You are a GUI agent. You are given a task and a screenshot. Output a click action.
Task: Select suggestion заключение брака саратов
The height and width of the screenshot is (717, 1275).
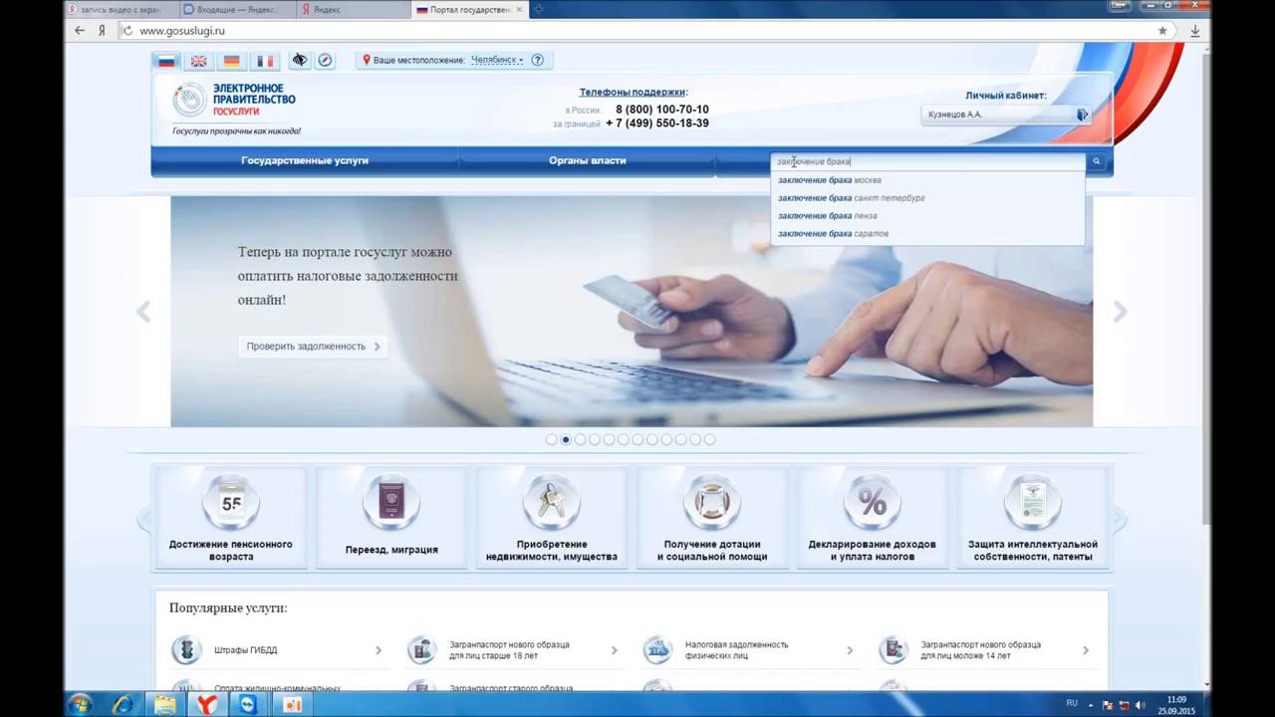tap(927, 234)
